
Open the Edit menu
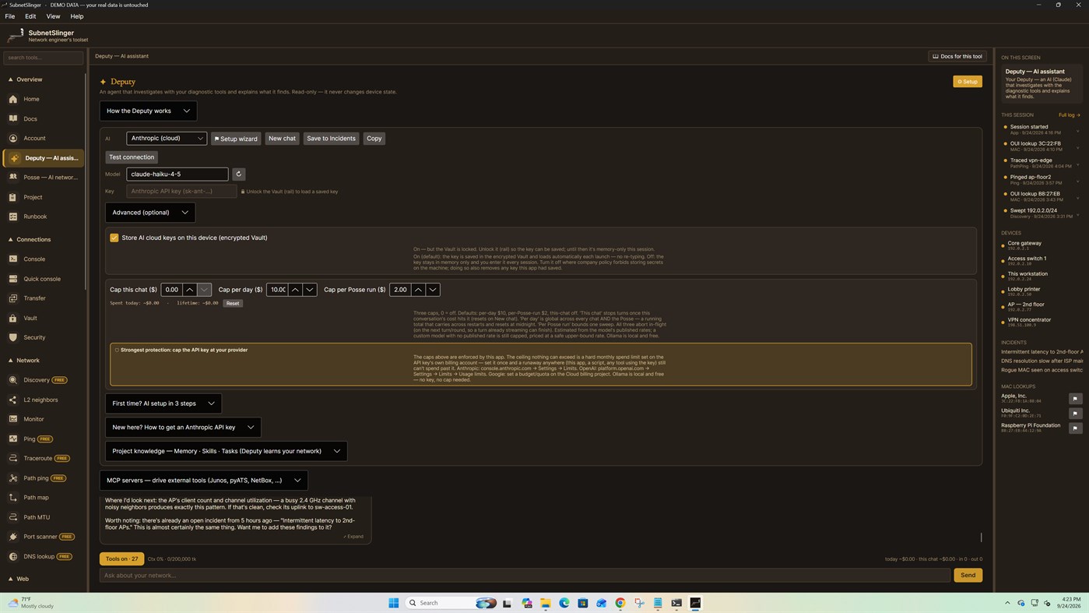click(30, 16)
